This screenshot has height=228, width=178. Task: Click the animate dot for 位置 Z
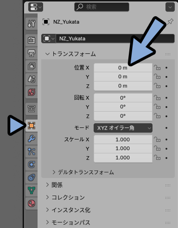166,86
